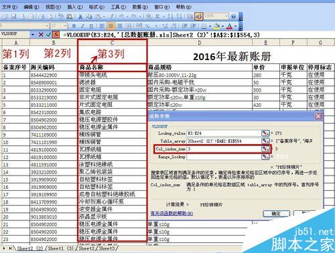The image size is (335, 253).
Task: Click the Increase Decimal icon
Action: tap(165, 26)
